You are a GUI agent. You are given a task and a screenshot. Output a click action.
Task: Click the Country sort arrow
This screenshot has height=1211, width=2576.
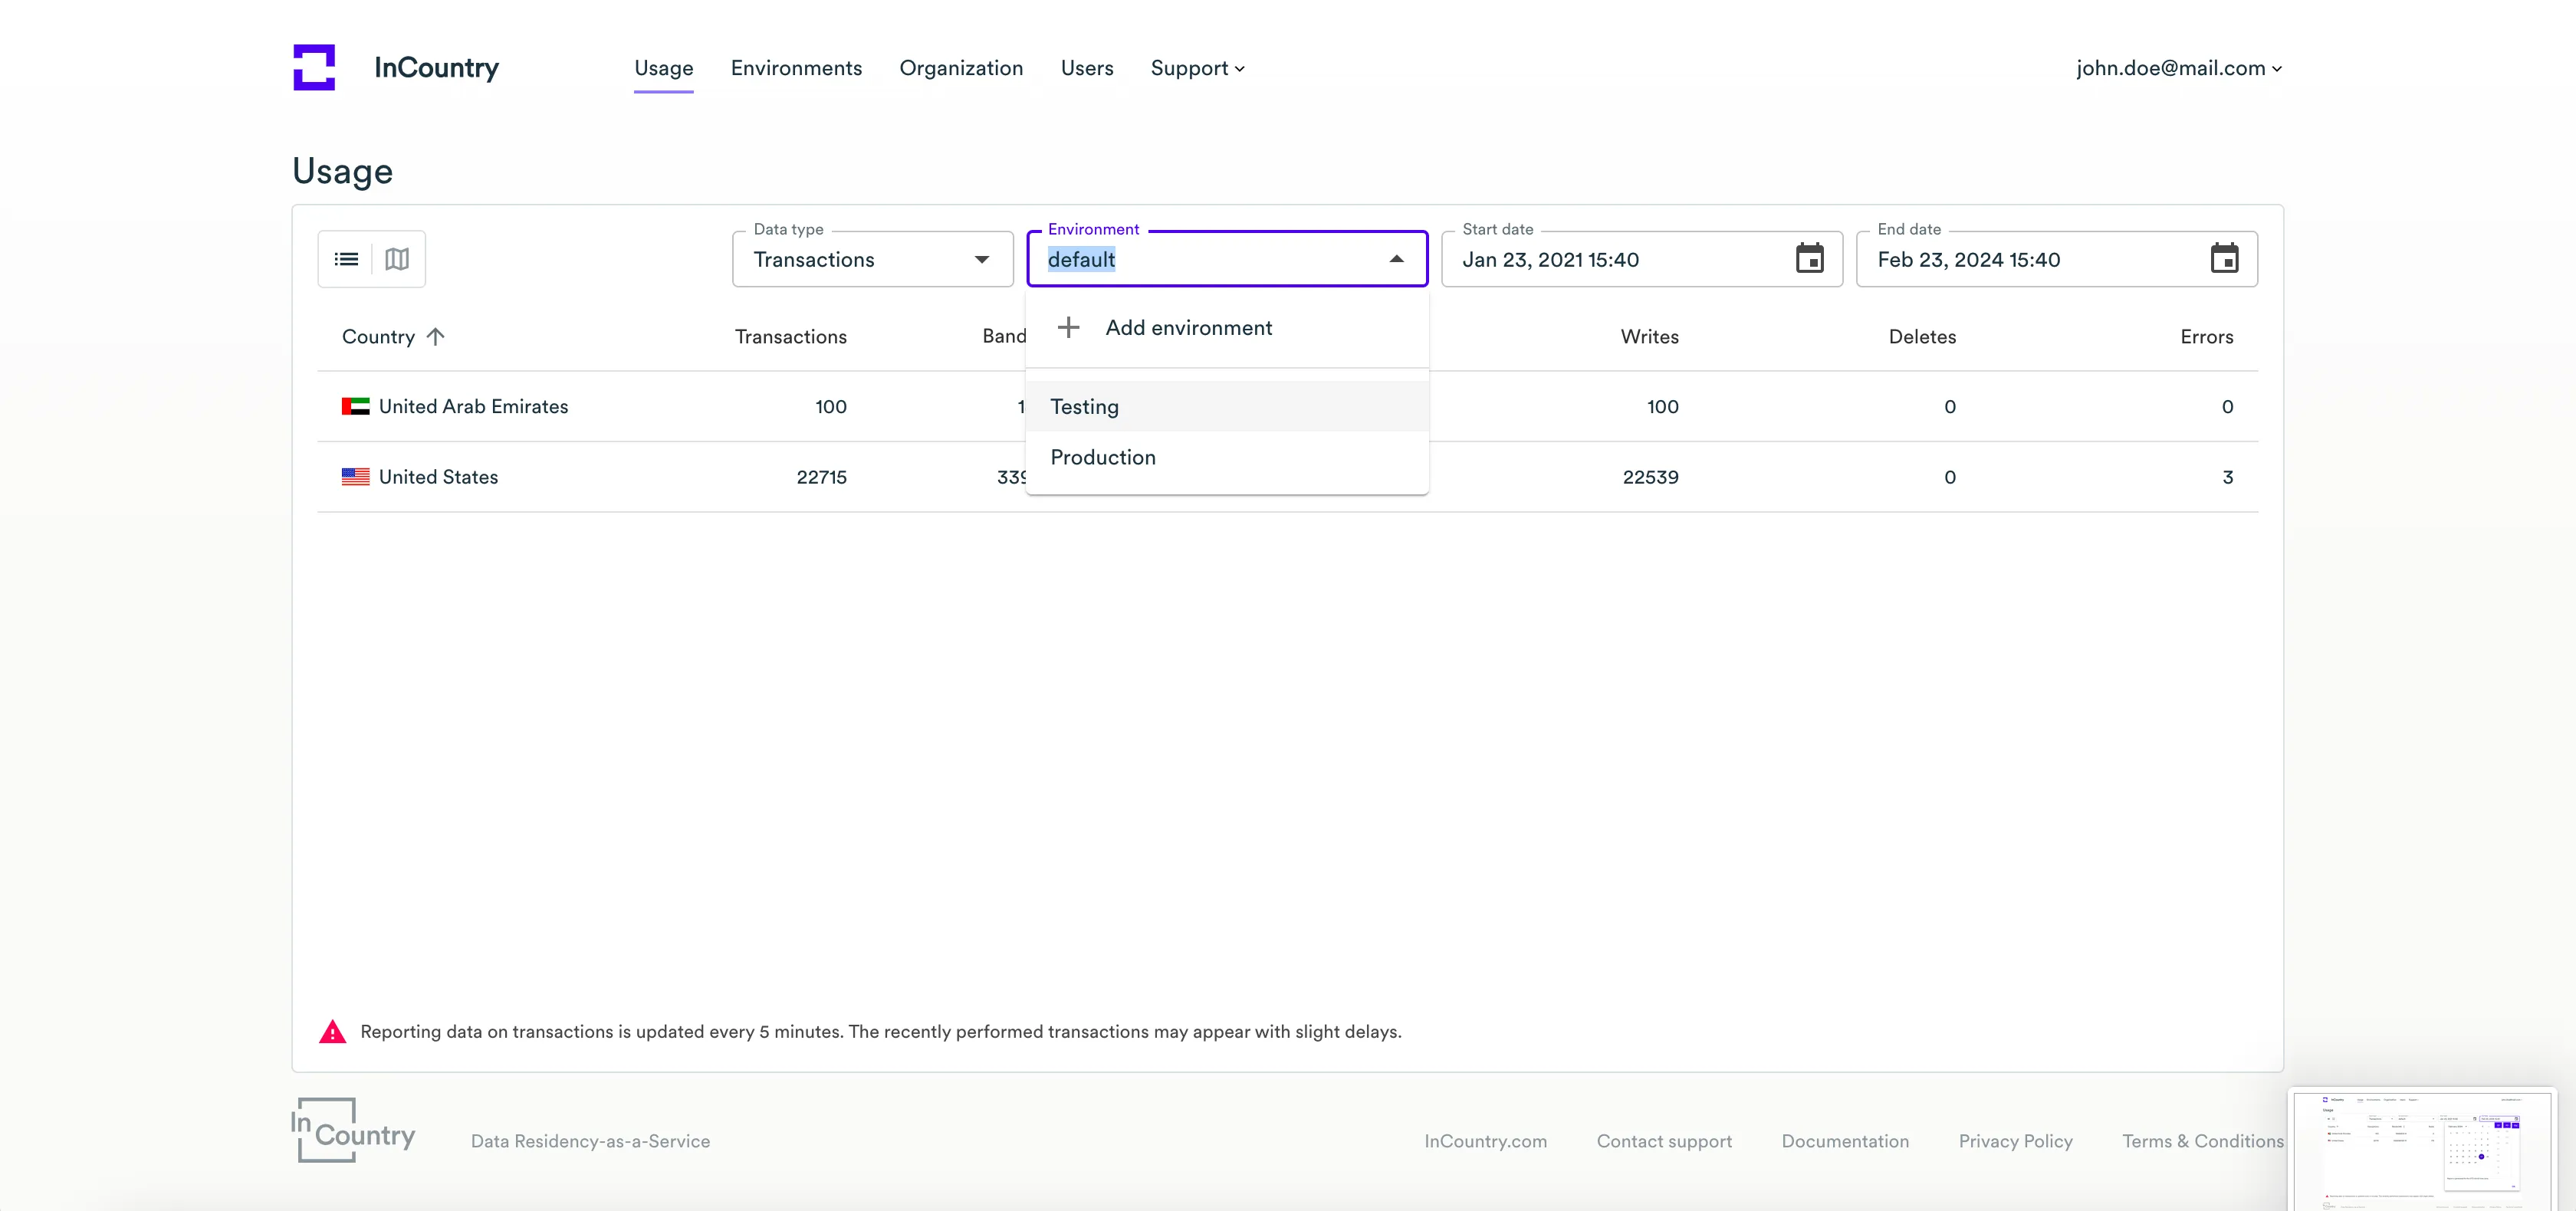point(435,337)
